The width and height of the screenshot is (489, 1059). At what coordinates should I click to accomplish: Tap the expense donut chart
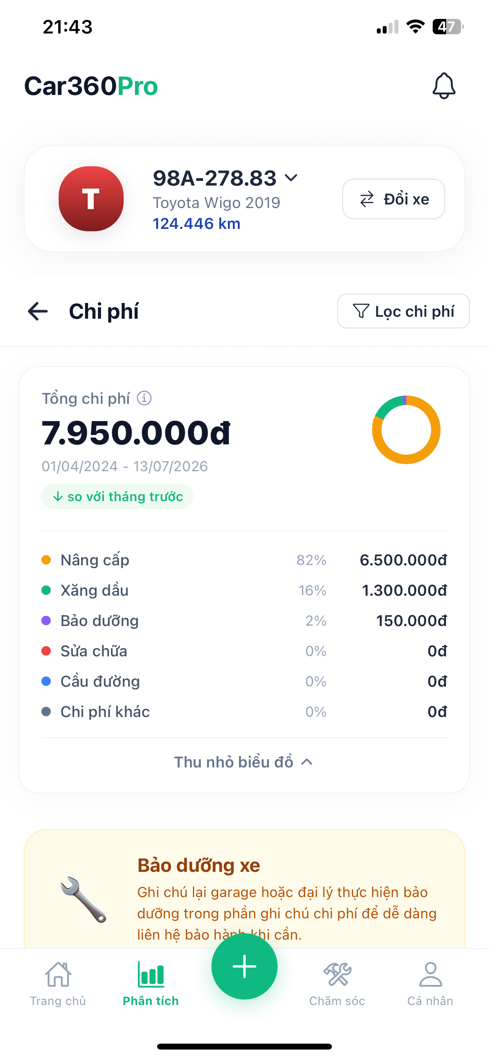pyautogui.click(x=406, y=429)
